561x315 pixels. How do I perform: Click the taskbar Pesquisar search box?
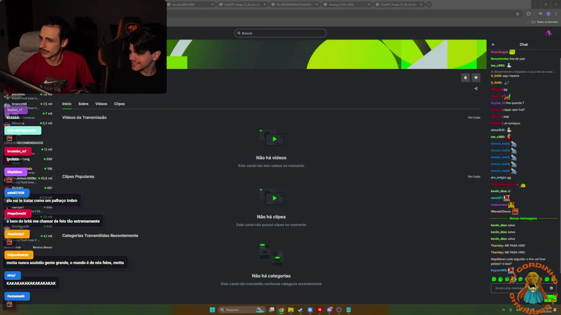point(242,310)
